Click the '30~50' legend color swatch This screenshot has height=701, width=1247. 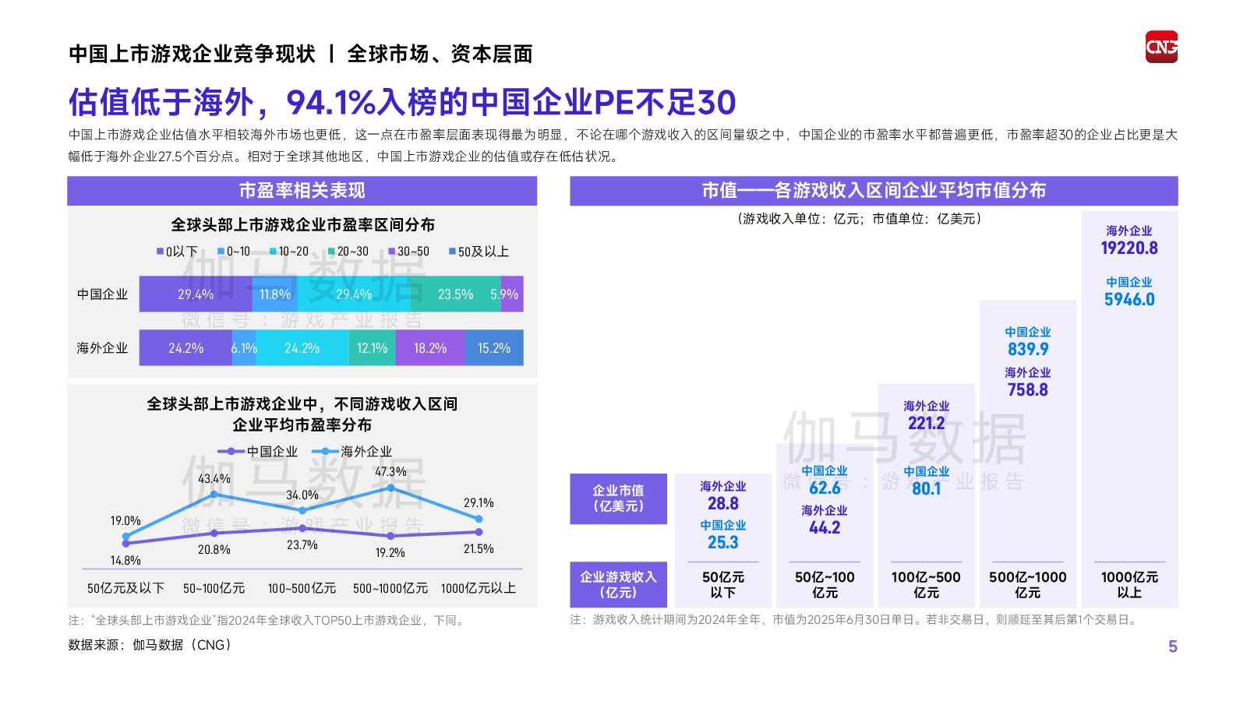[392, 252]
